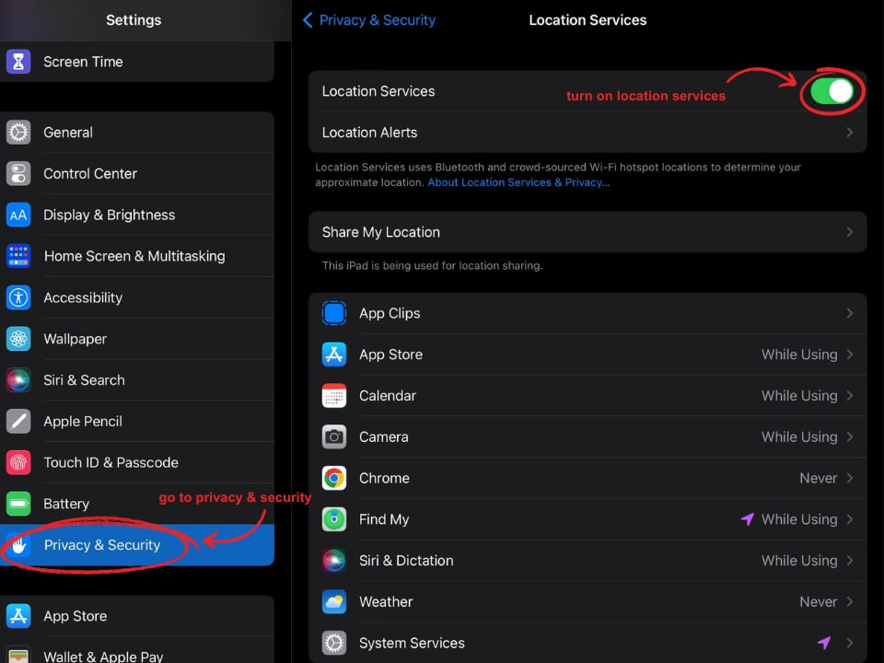Tap the App Clips icon
884x663 pixels.
click(334, 313)
